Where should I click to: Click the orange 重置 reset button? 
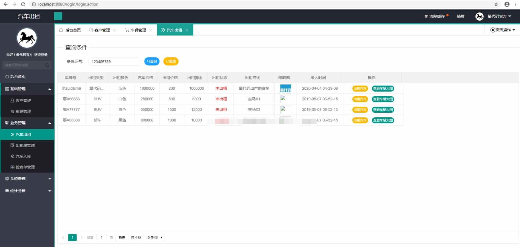point(171,61)
